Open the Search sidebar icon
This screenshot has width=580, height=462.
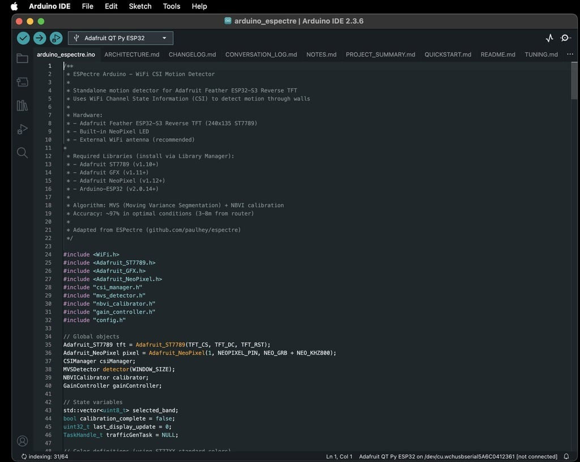click(x=22, y=153)
